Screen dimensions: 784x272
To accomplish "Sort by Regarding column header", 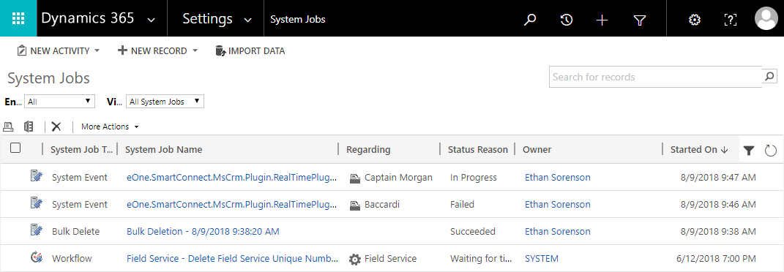I will pos(368,150).
